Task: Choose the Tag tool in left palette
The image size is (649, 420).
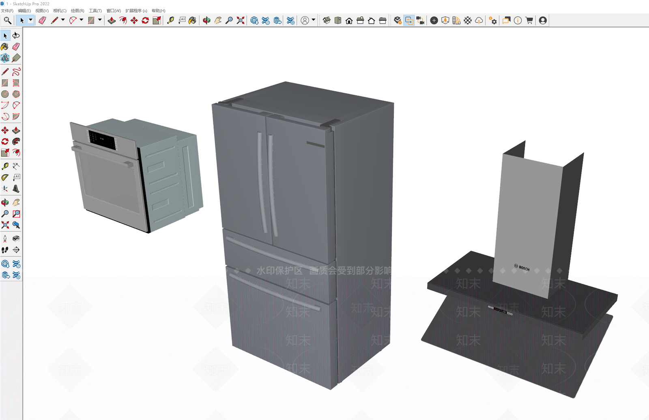Action: click(16, 58)
